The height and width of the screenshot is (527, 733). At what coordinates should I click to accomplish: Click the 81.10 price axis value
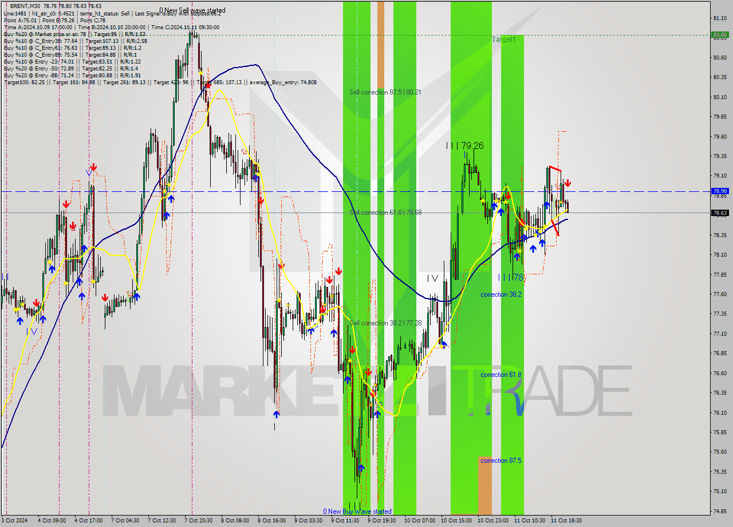(x=720, y=18)
